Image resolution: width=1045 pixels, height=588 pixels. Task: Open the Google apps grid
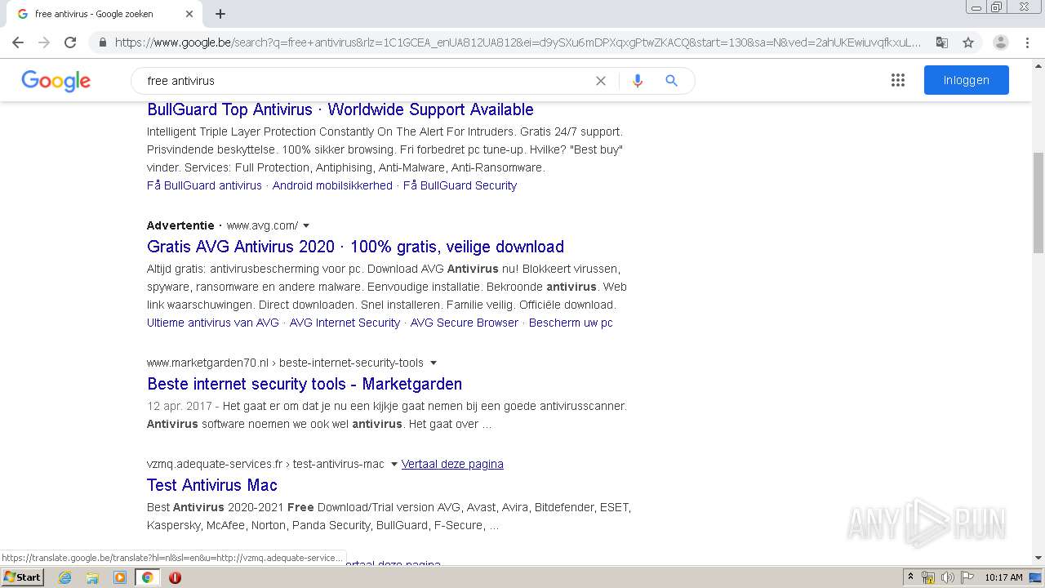click(x=898, y=80)
